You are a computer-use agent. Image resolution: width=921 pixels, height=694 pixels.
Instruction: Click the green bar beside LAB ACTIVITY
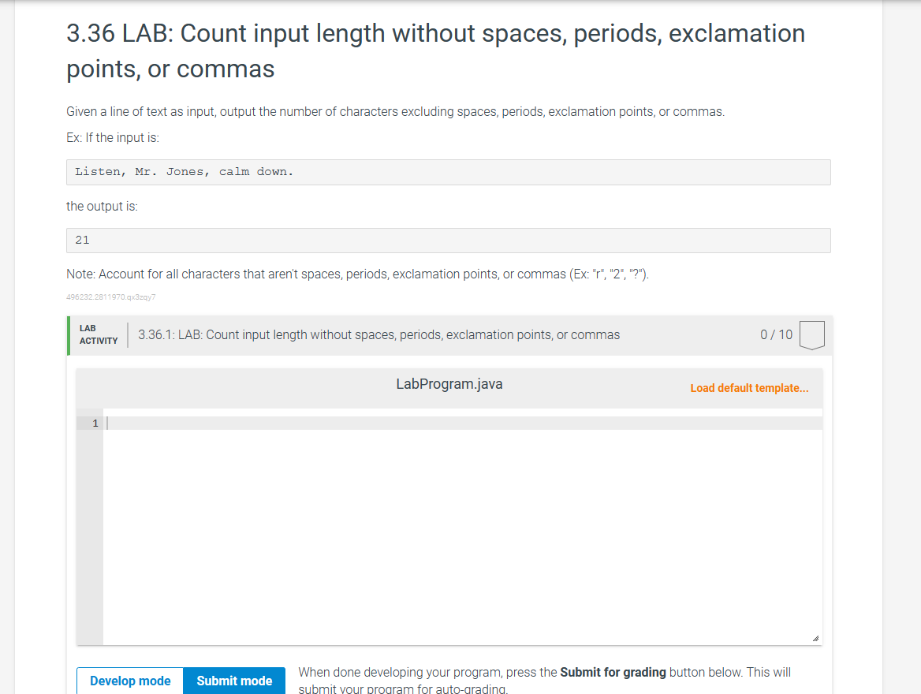(69, 334)
